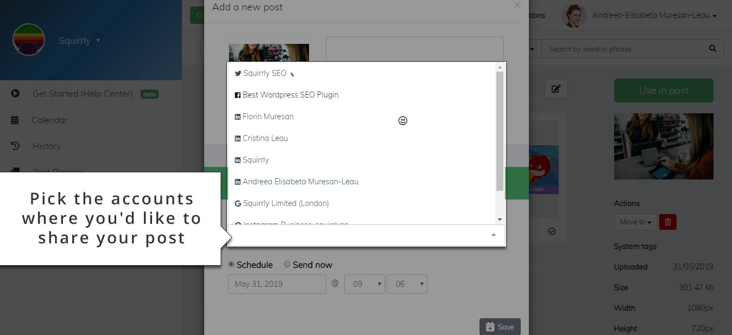Click the Save button
The height and width of the screenshot is (335, 732).
[x=500, y=327]
